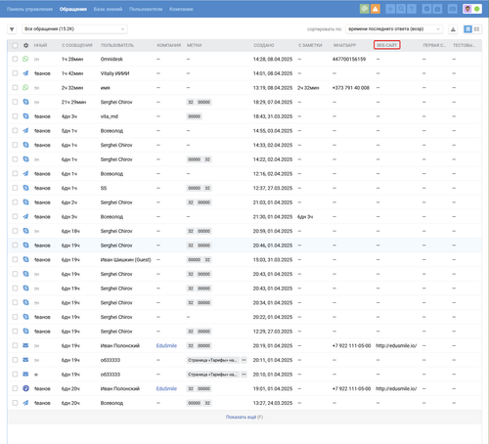Screen dimensions: 489x444
Task: Tick checkbox for vita_md row
Action: pyautogui.click(x=15, y=116)
